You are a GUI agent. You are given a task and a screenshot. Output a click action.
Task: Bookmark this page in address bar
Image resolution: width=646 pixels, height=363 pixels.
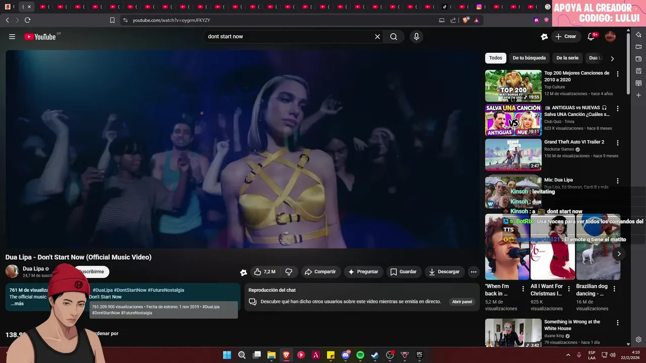tap(112, 20)
